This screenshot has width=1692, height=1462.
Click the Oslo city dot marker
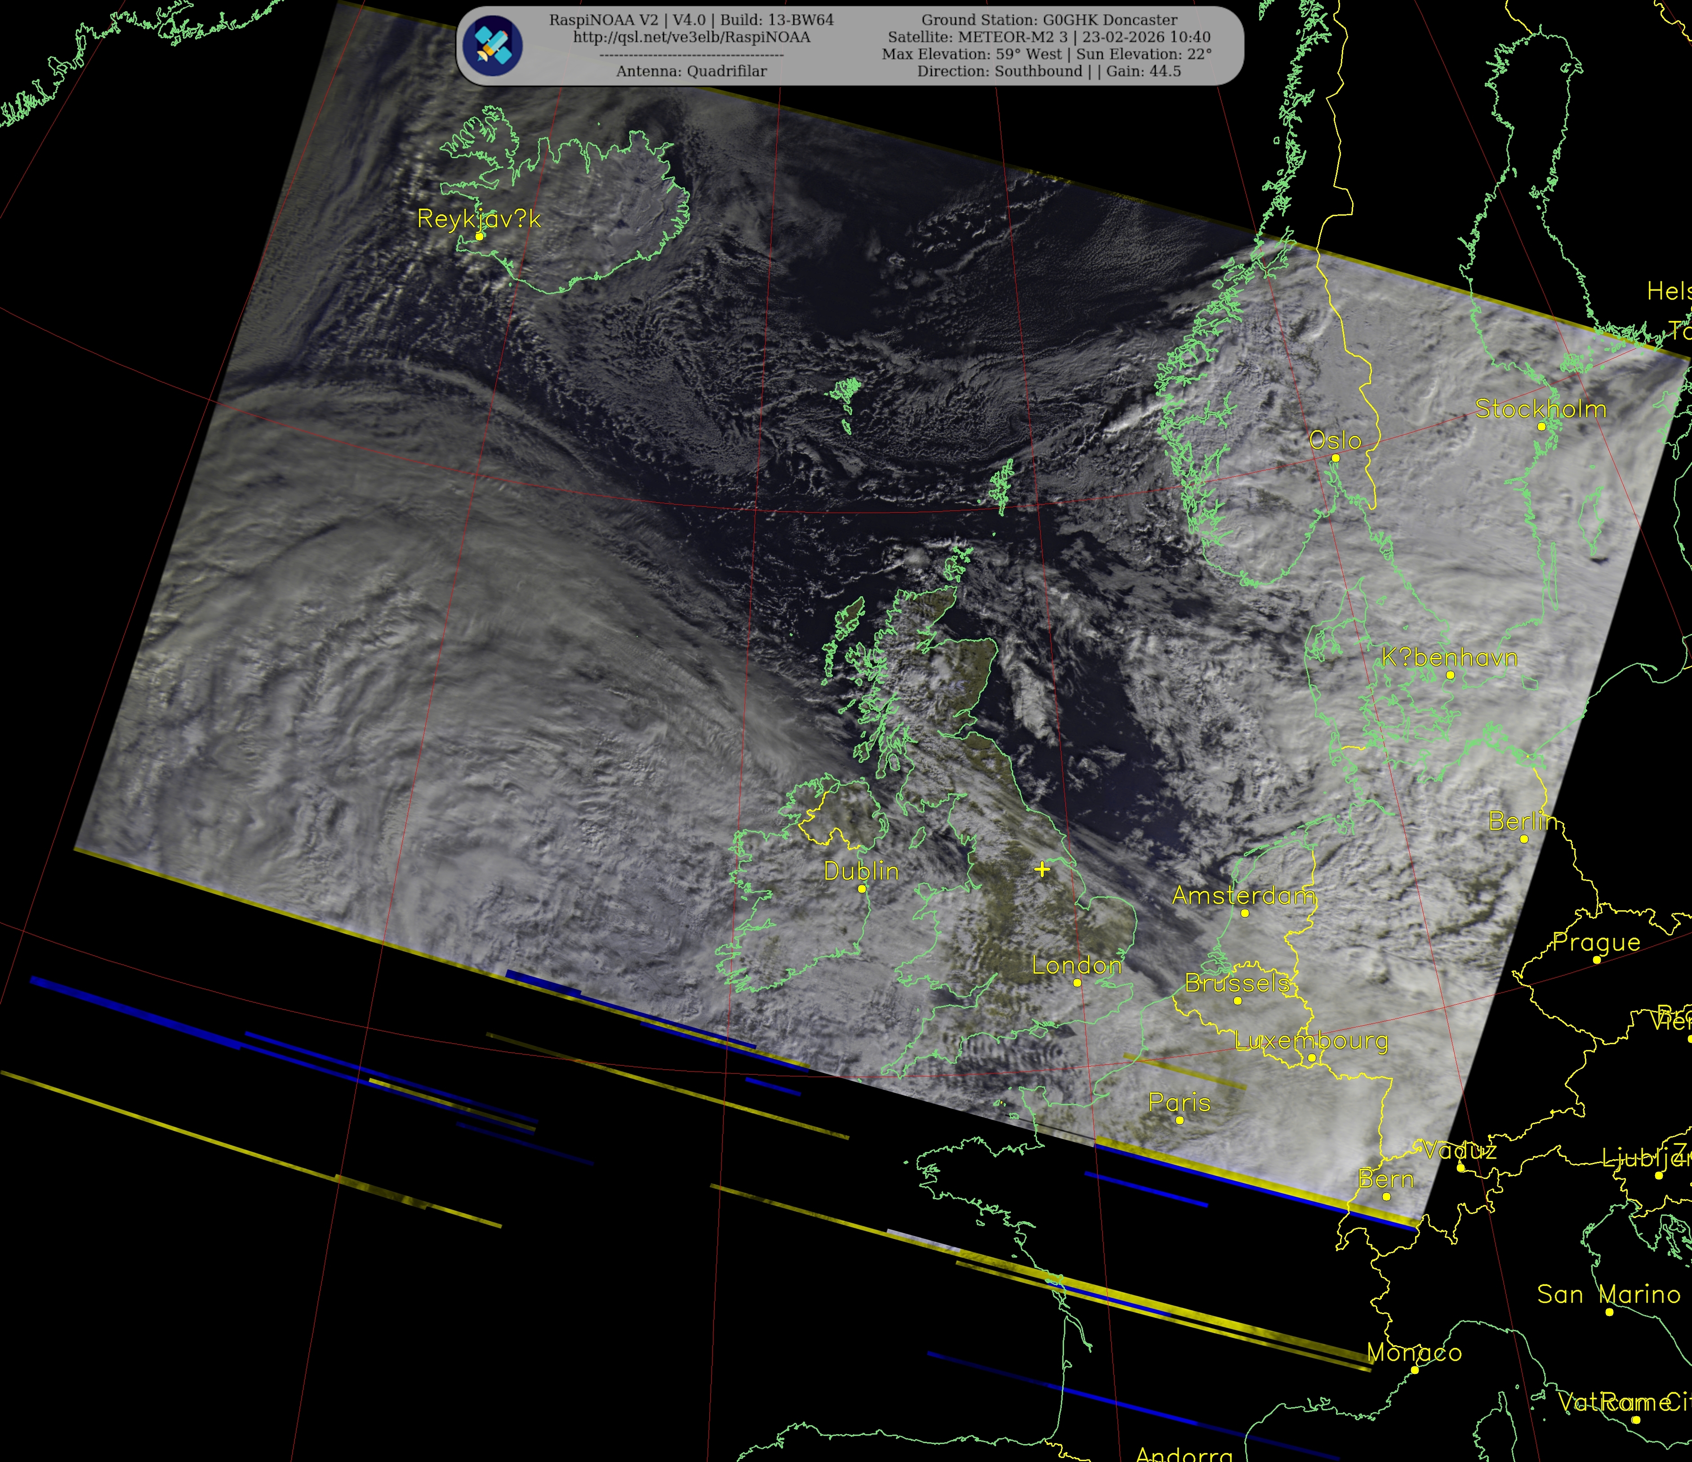(x=1335, y=458)
